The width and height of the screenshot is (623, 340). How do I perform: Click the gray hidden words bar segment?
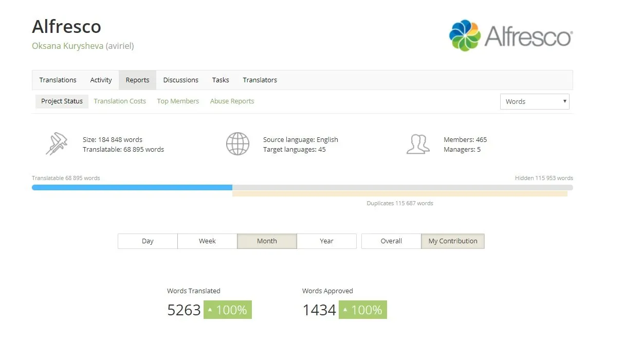tap(402, 188)
